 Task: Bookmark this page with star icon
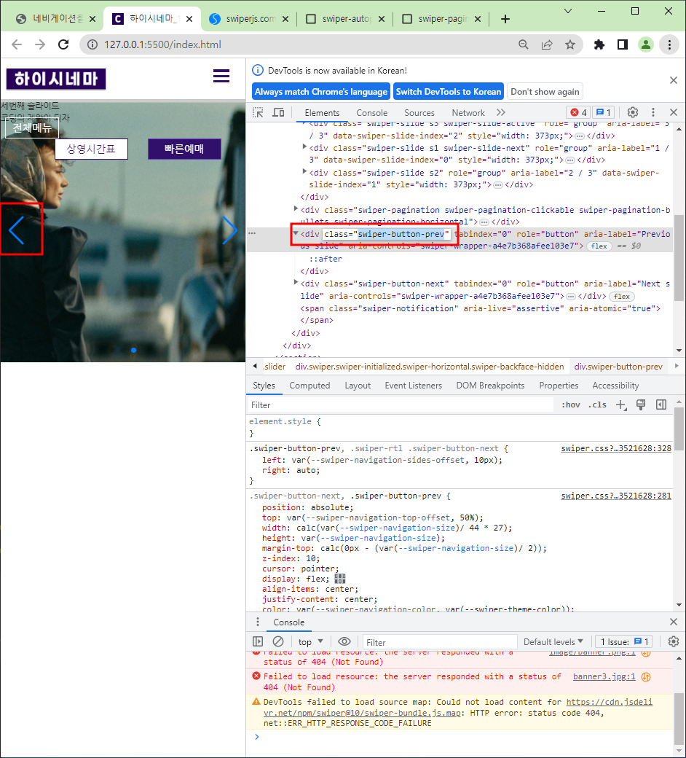click(570, 44)
